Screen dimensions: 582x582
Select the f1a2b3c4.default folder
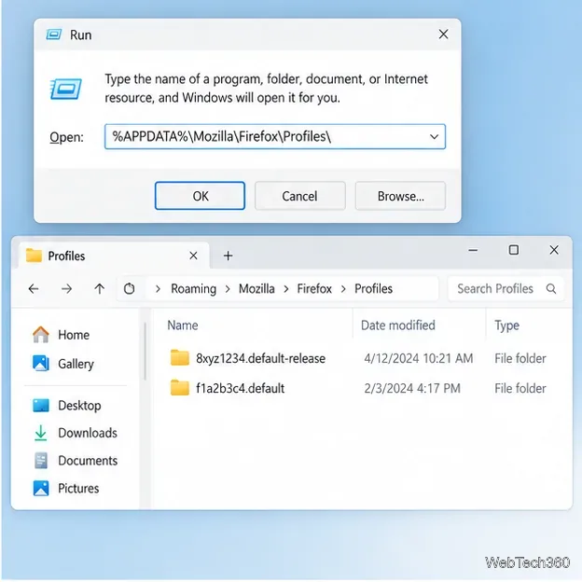(240, 388)
